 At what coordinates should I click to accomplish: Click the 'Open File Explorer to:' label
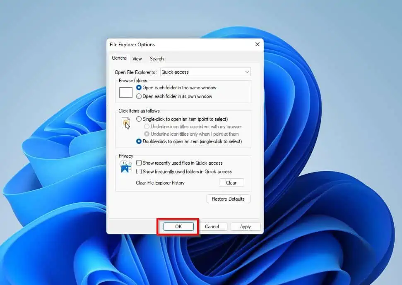coord(135,72)
